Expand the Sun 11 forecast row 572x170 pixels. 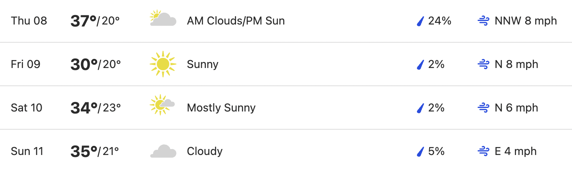(286, 150)
